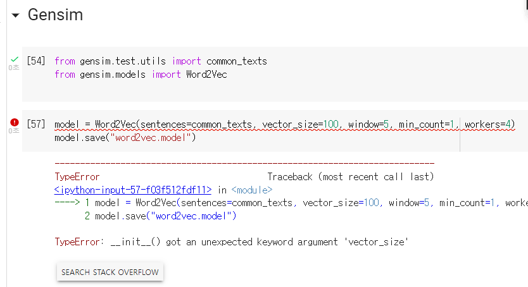The image size is (528, 287).
Task: Click into the common_texts import line
Action: click(x=161, y=61)
